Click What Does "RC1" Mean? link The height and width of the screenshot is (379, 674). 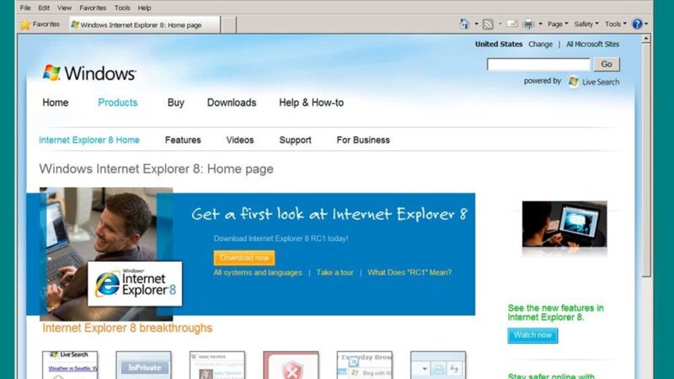tap(409, 272)
